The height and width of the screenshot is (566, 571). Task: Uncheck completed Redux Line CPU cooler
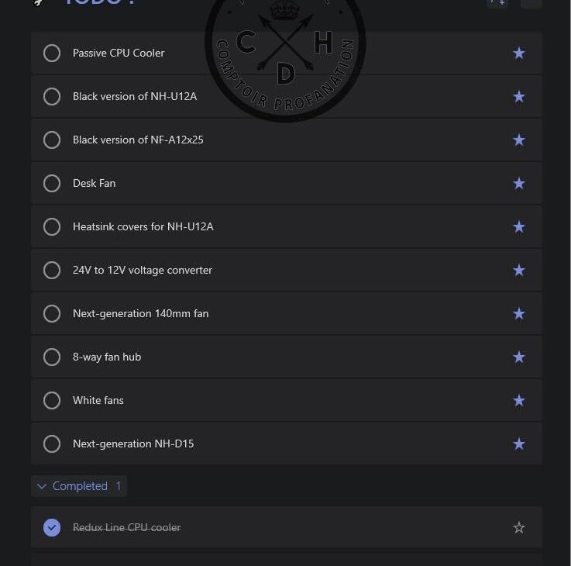pos(52,528)
